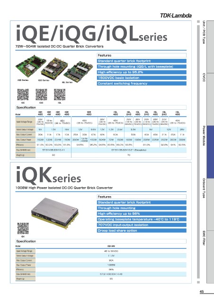214x304 pixels.
Task: Click the '1008W' cell in iQK table
Action: 111,265
